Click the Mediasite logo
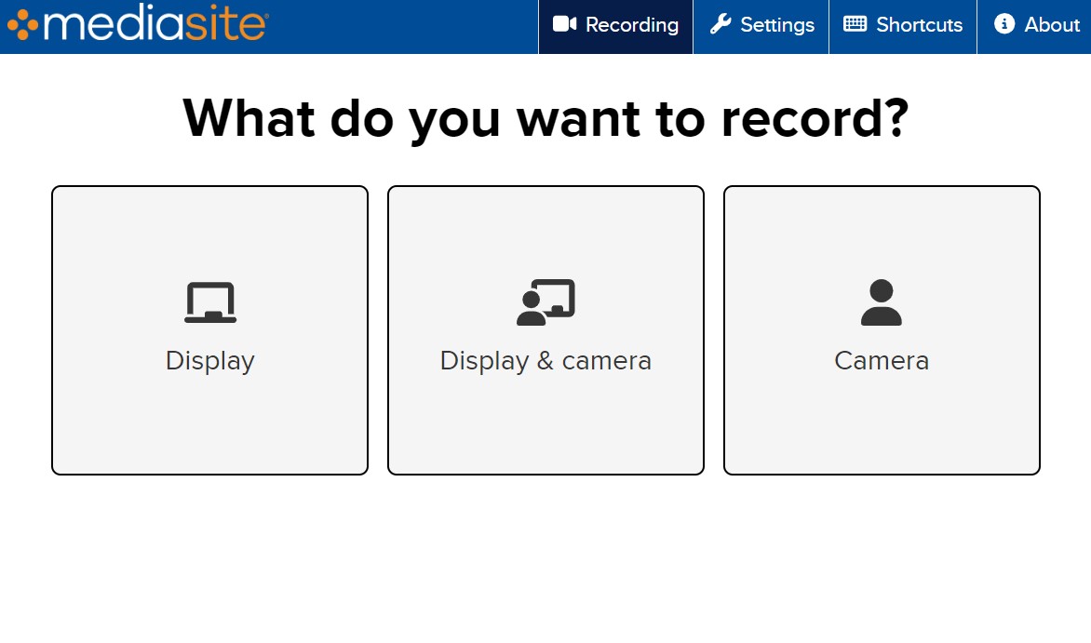Viewport: 1091px width, 643px height. [140, 25]
